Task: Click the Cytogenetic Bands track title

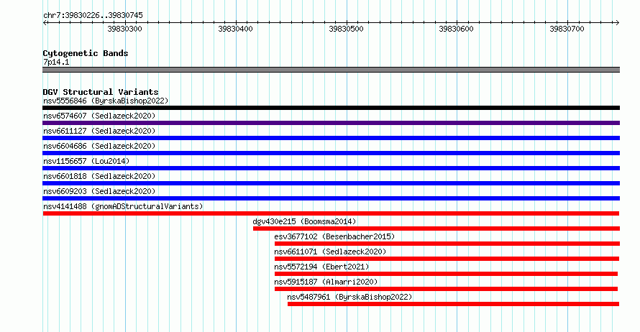Action: tap(86, 53)
